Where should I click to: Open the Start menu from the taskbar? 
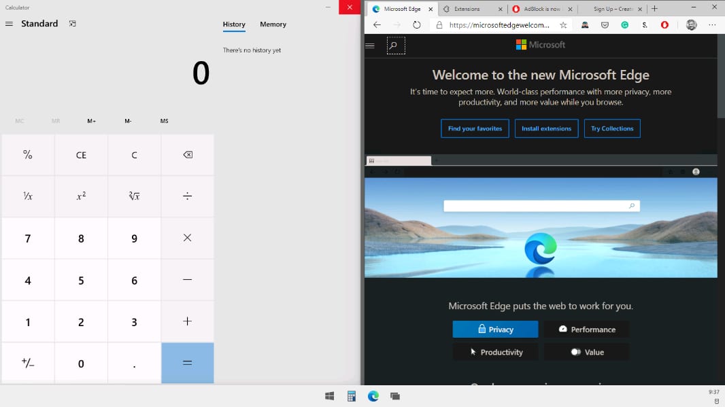tap(330, 396)
